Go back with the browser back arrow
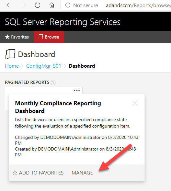Viewport: 171px width, 191px height. [9, 5]
